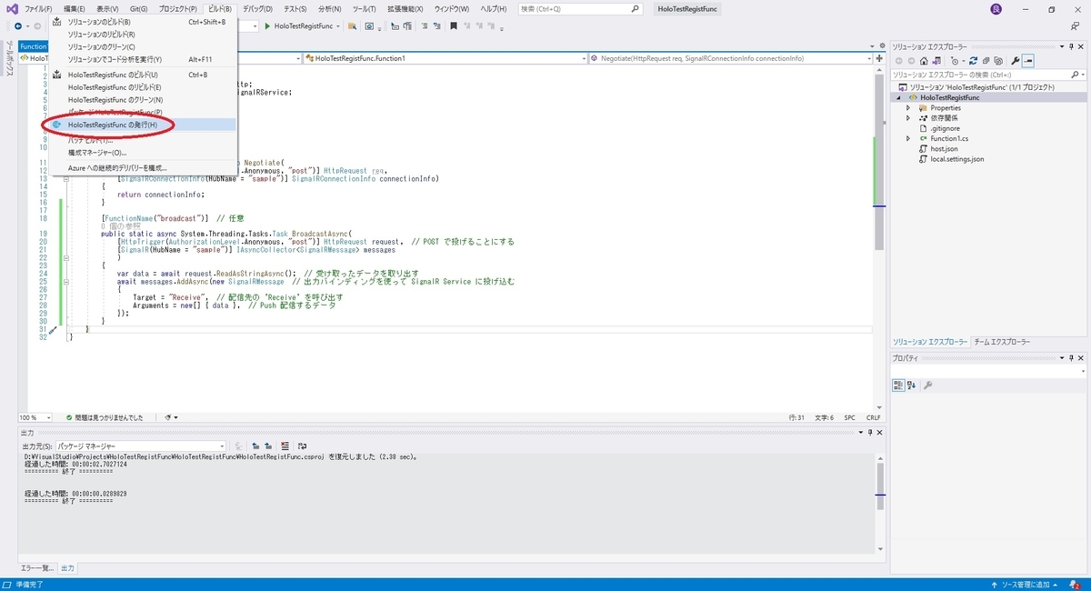
Task: Click the pencil quick-action icon in editor margin
Action: point(53,331)
